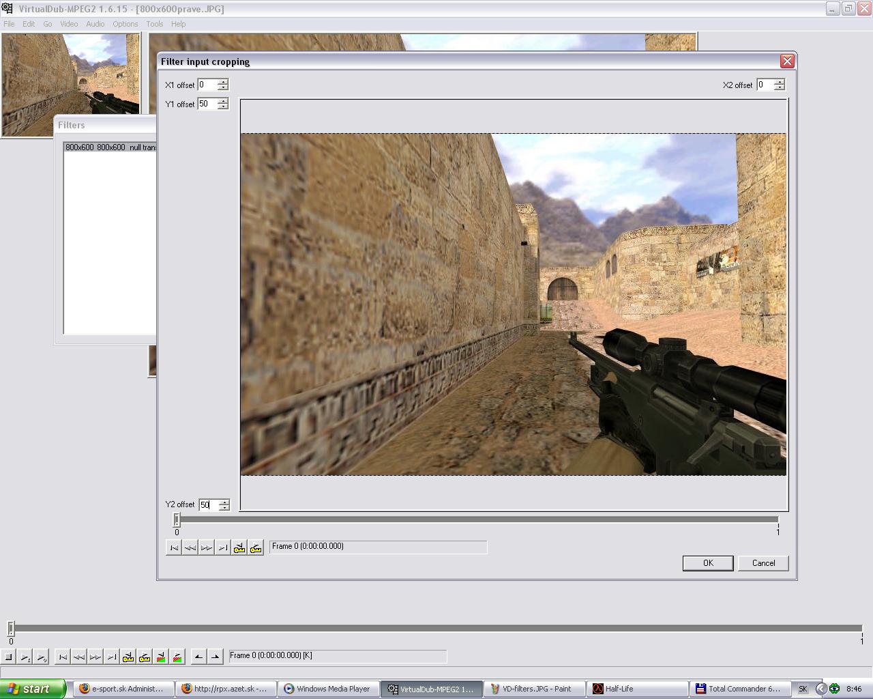
Task: Cancel the Filter input cropping dialog
Action: (763, 563)
